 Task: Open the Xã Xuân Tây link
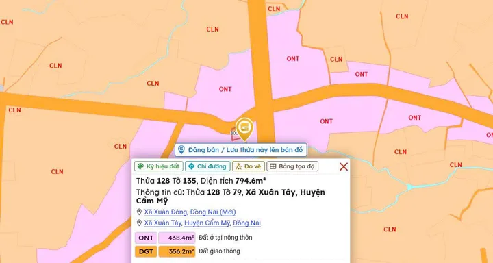[163, 223]
